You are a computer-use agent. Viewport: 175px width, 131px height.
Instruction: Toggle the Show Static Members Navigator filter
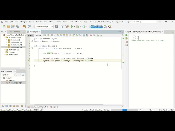[x=10, y=106]
